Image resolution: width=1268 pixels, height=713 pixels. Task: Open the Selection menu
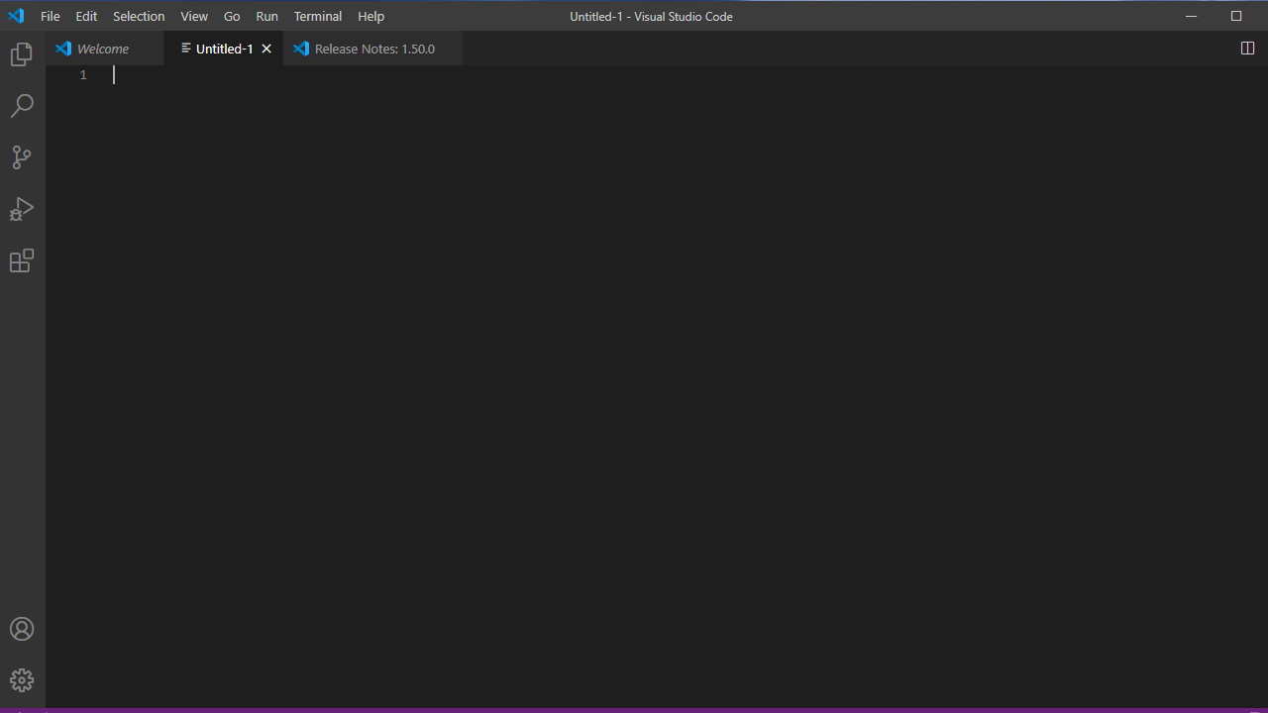click(x=139, y=16)
